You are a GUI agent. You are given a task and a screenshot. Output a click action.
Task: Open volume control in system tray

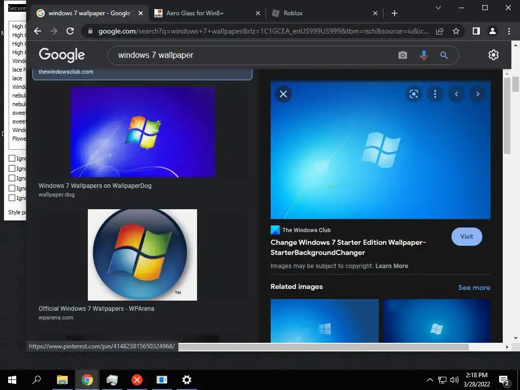[x=454, y=380]
